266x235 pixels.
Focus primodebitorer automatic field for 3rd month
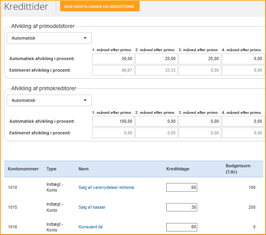[199, 59]
